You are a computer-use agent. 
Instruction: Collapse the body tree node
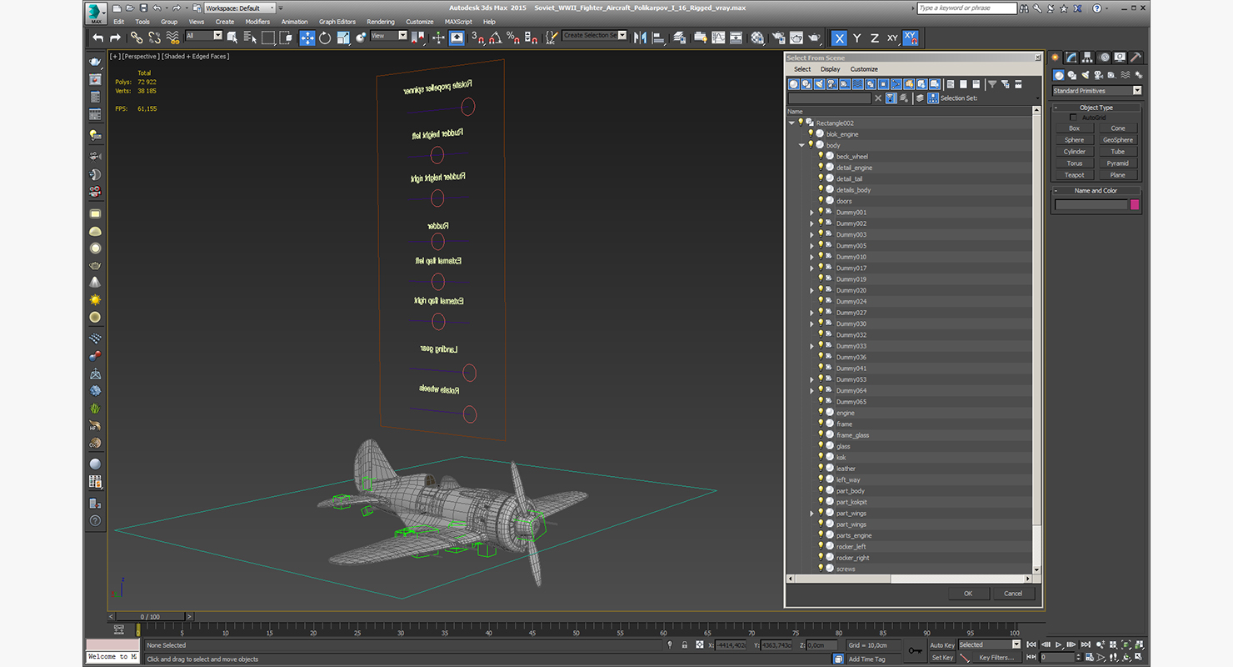point(801,145)
